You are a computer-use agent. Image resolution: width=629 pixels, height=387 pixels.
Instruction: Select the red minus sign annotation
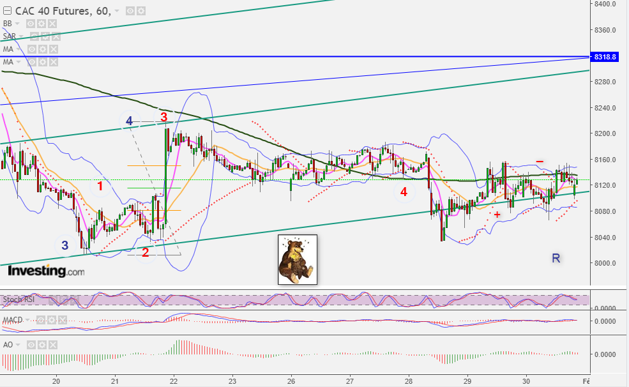click(540, 161)
